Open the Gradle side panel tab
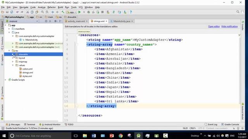Screen dimensions: 248x139 [243, 25]
